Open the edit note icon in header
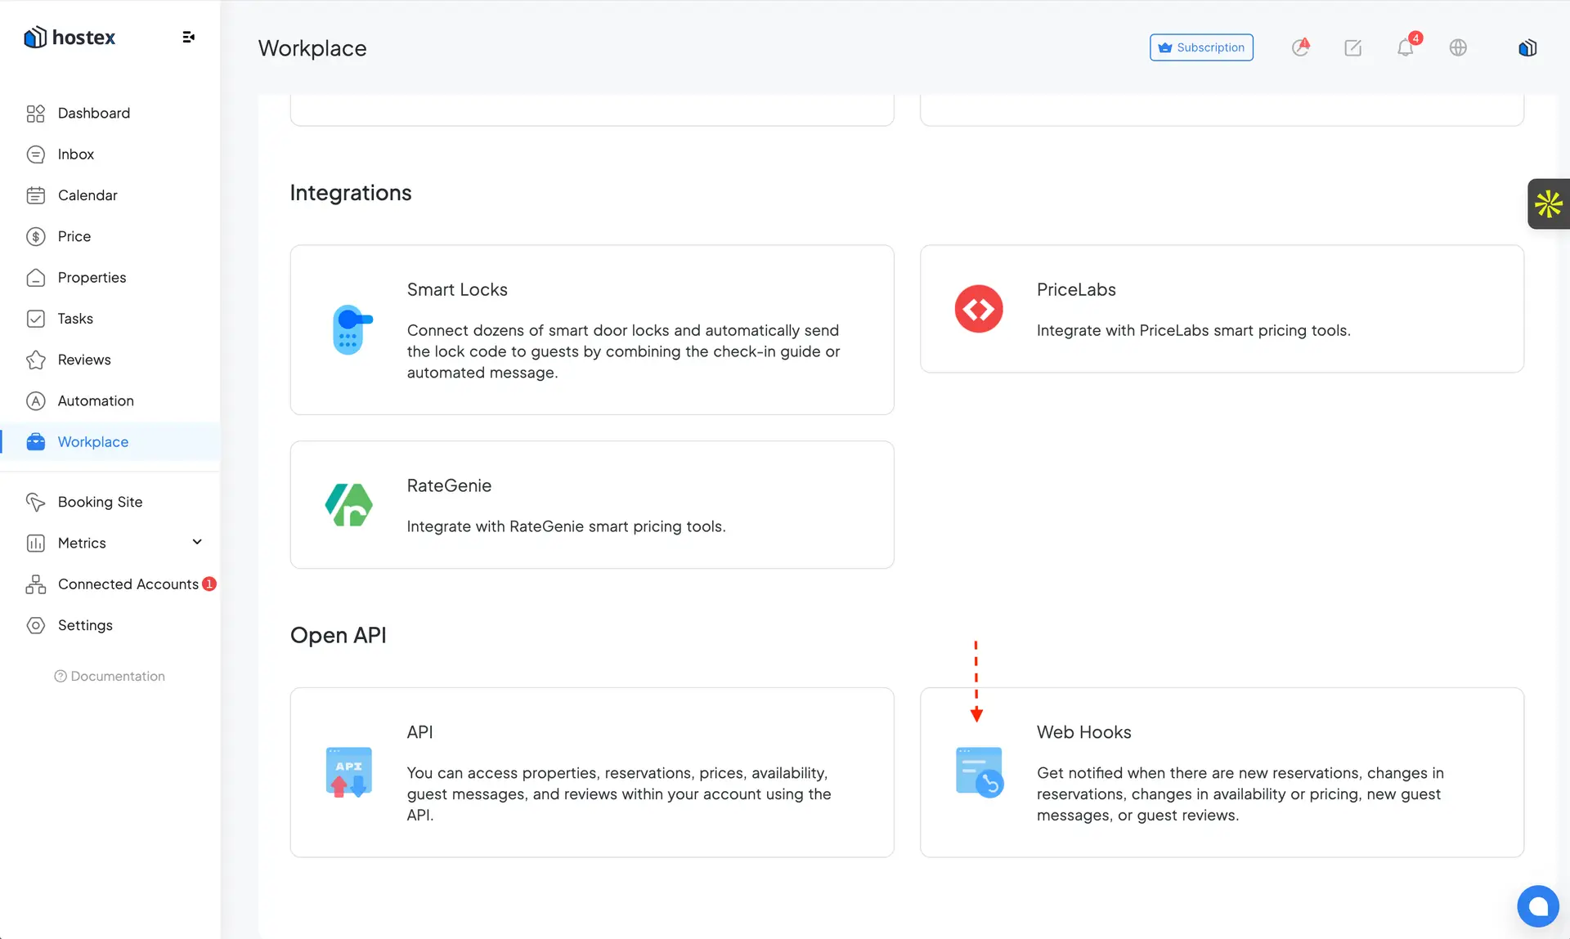The width and height of the screenshot is (1570, 939). (1352, 47)
